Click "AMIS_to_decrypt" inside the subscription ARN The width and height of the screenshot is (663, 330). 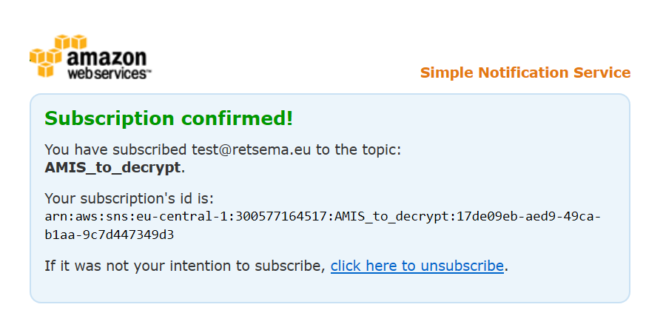pos(388,217)
